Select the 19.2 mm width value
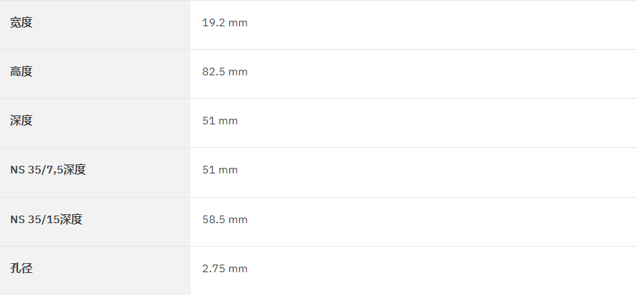Viewport: 637px width, 295px height. 225,23
